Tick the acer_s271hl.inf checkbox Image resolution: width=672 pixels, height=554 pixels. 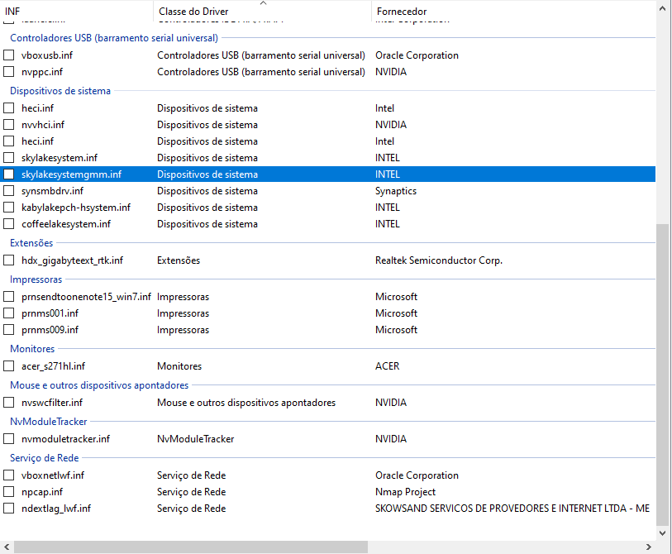pos(8,366)
